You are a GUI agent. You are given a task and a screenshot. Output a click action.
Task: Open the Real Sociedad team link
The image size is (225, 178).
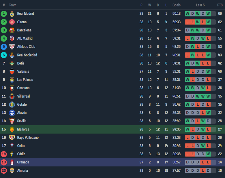click(x=27, y=55)
